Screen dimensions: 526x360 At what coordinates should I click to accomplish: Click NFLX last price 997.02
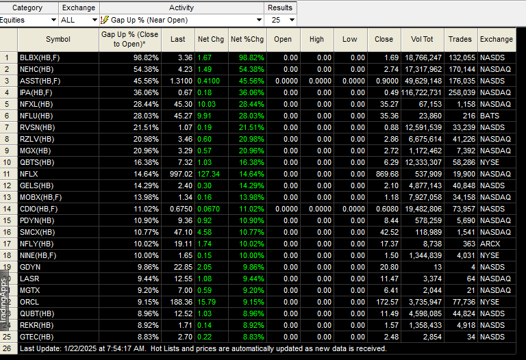181,174
